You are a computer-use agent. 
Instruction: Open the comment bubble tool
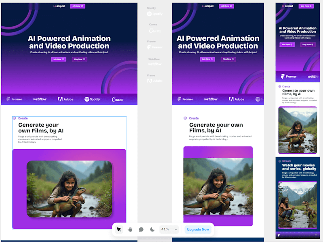141,229
